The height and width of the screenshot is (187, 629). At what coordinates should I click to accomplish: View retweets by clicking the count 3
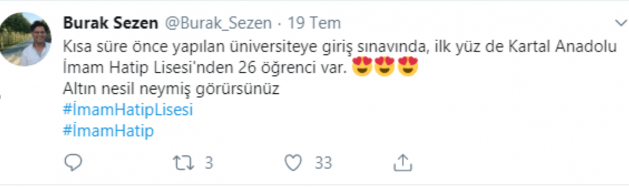(208, 162)
